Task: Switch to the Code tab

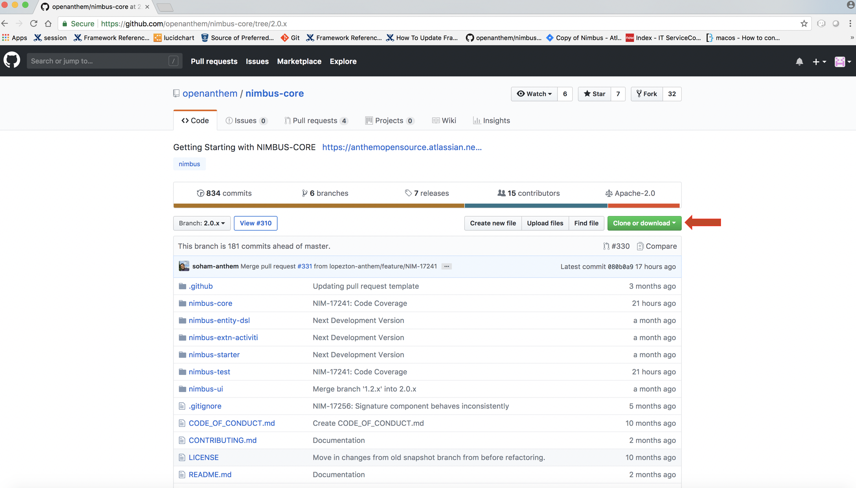Action: [195, 120]
